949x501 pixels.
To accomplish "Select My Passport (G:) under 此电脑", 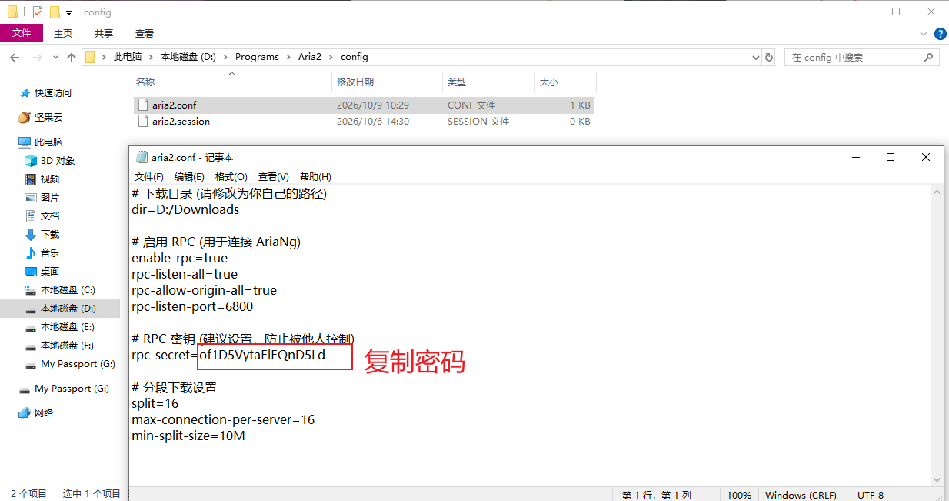I will (78, 364).
